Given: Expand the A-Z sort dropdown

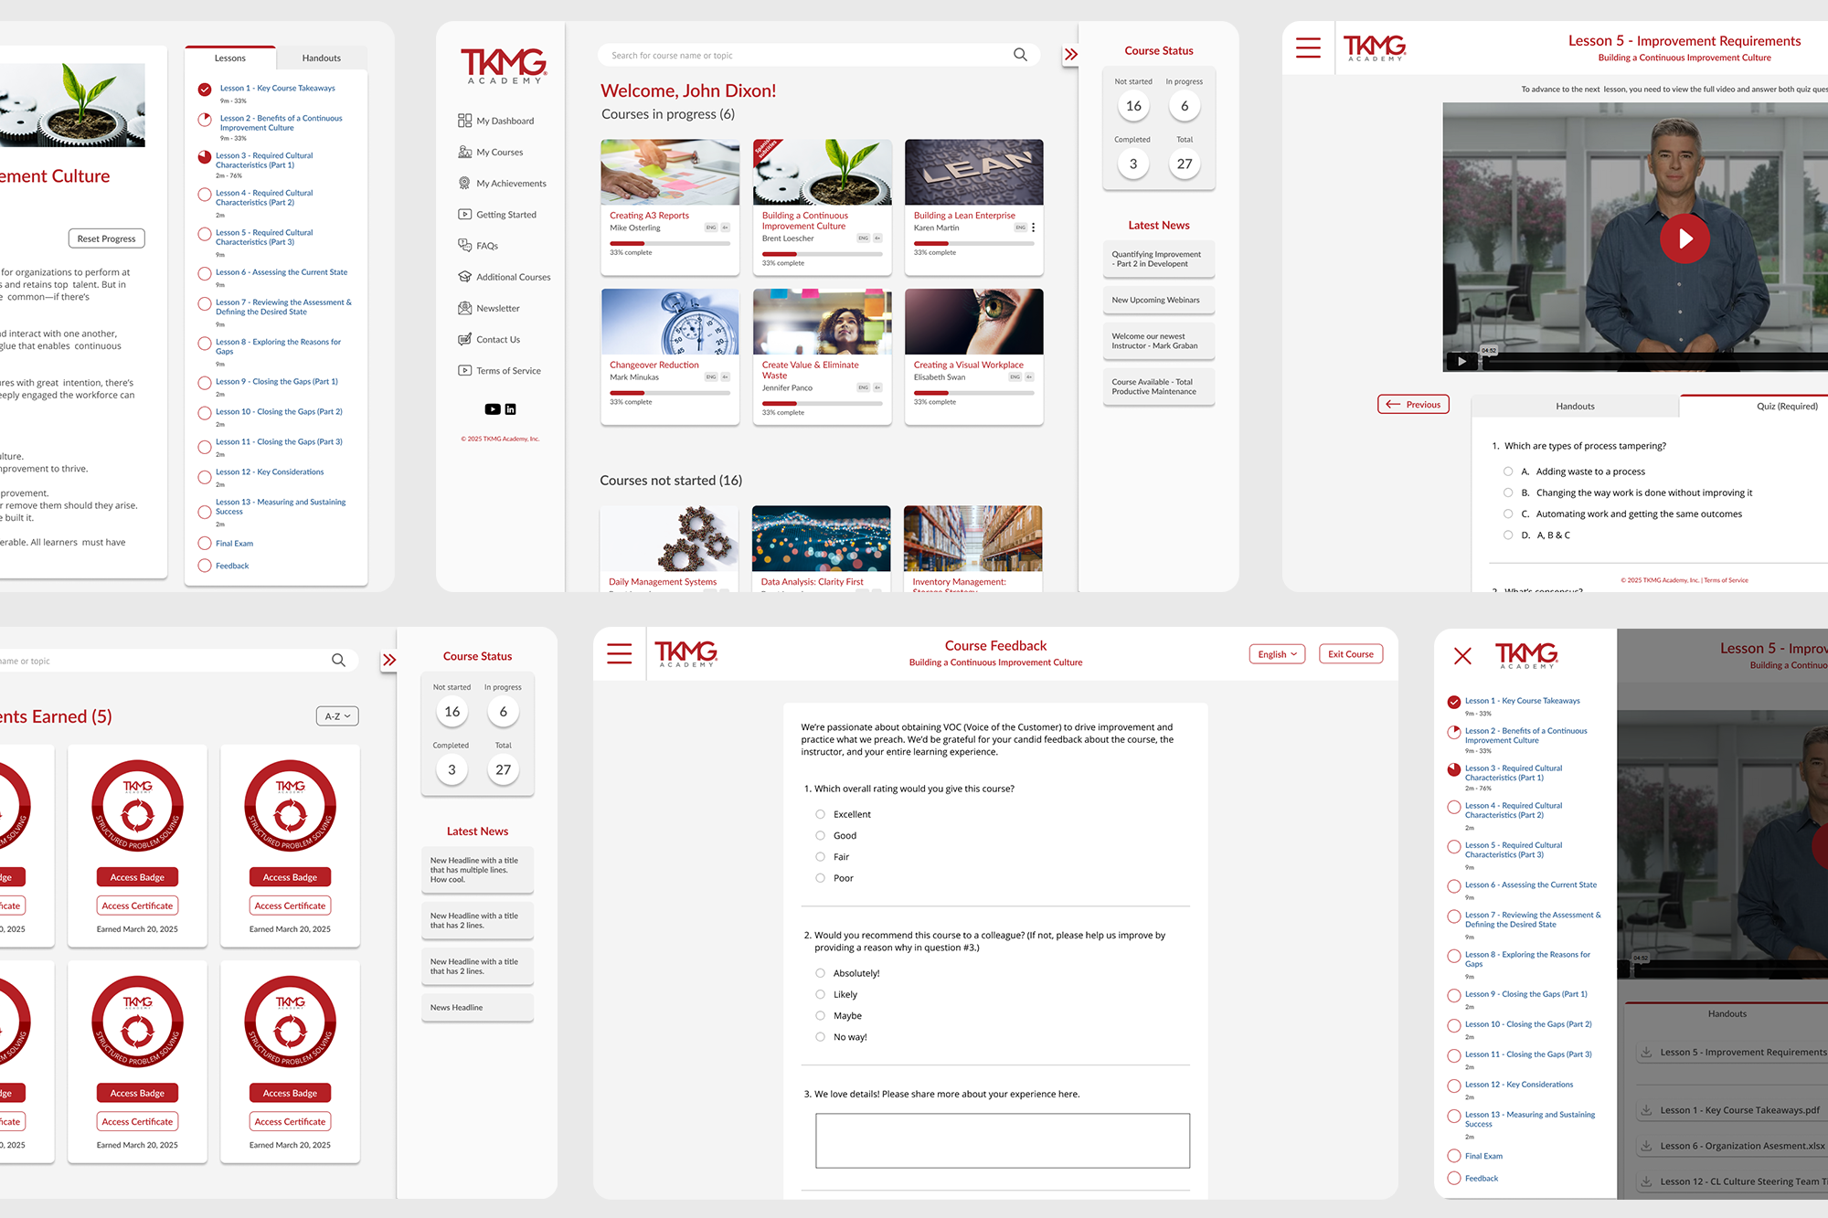Looking at the screenshot, I should click(337, 716).
